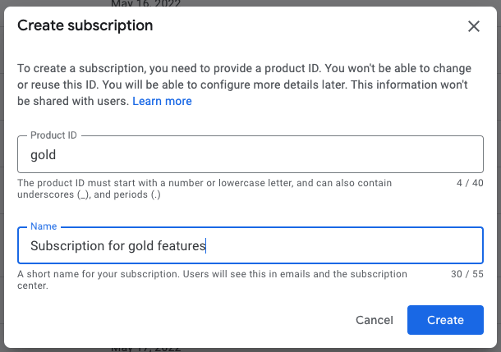The width and height of the screenshot is (501, 352).
Task: Click the word "Subscription" in Name field
Action: [x=67, y=246]
